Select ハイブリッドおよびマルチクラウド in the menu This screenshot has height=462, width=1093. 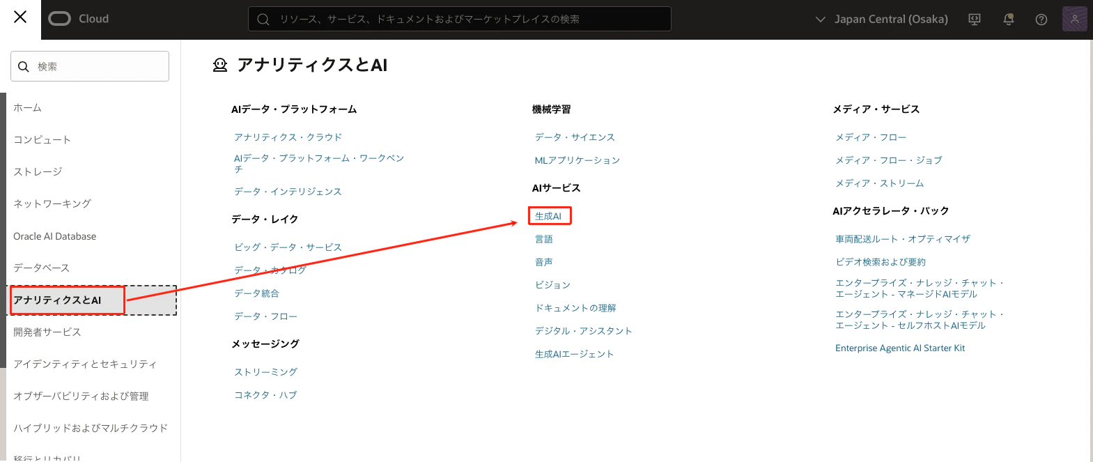91,428
